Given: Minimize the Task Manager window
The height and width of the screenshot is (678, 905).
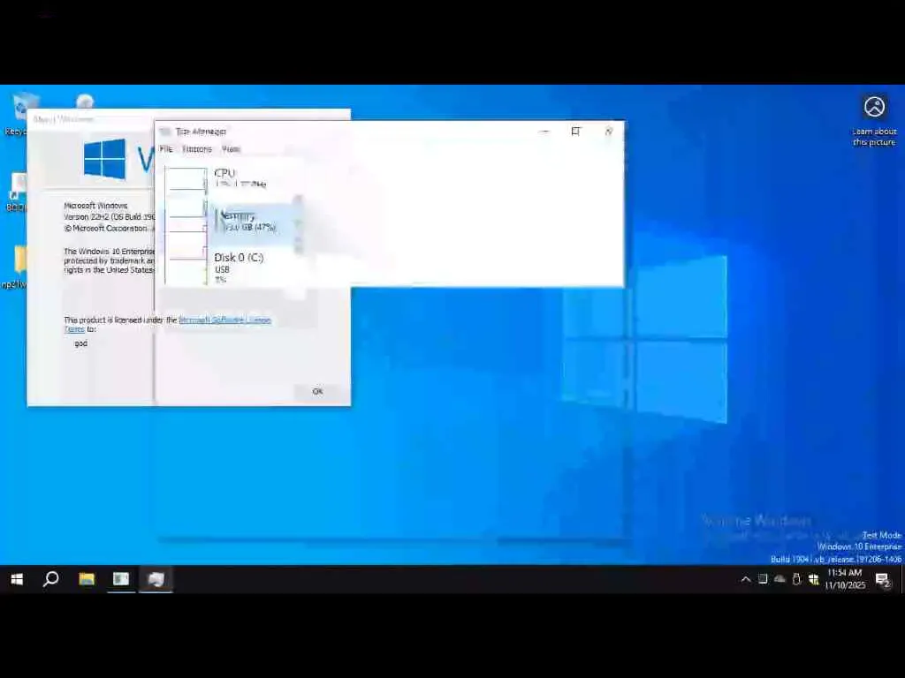Looking at the screenshot, I should pos(544,132).
